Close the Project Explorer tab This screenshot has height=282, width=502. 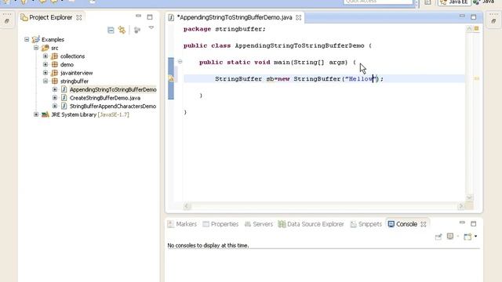pos(78,17)
